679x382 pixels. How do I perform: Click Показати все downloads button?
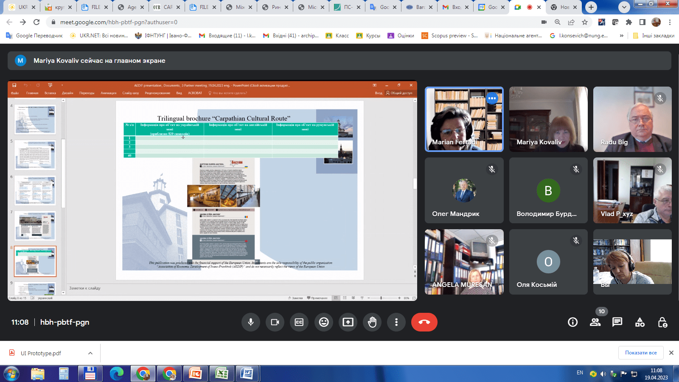(x=640, y=353)
